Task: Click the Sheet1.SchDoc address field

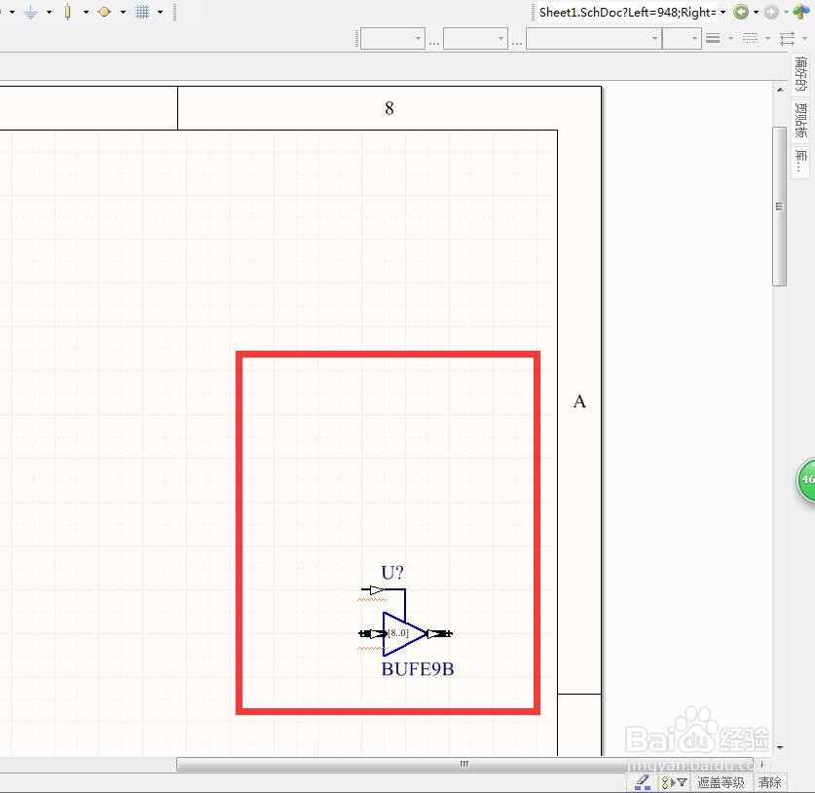Action: point(627,12)
